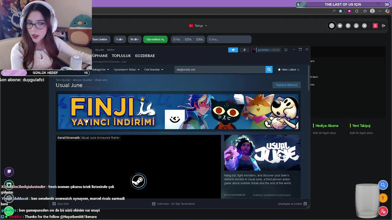Select the G30x option
Image resolution: width=392 pixels, height=220 pixels.
tap(199, 39)
